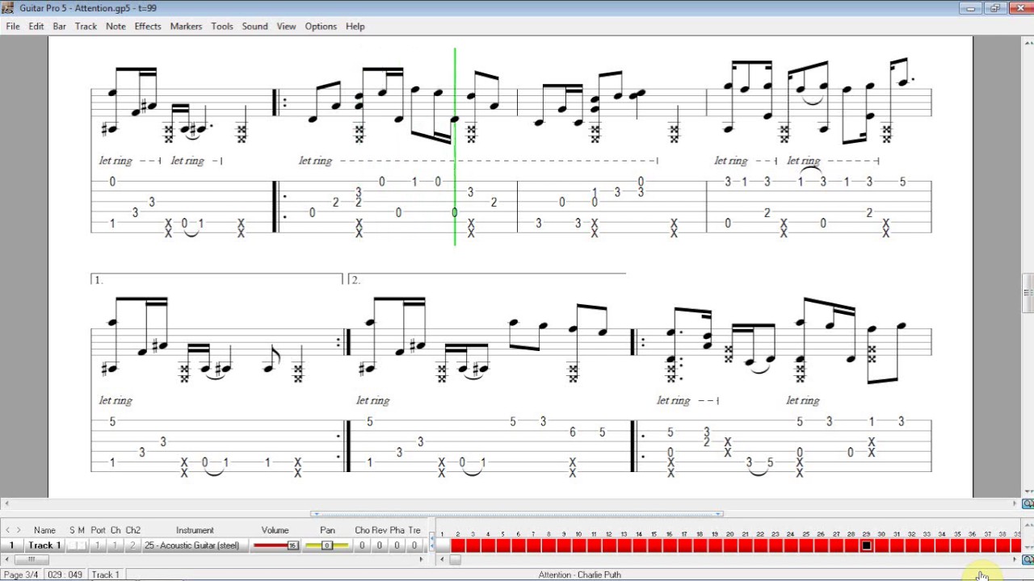Select current bar 29 in the bar grid
This screenshot has height=581, width=1034.
pos(866,545)
